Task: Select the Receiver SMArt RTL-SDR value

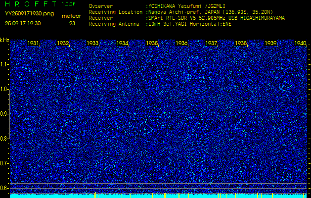Action: pos(217,18)
